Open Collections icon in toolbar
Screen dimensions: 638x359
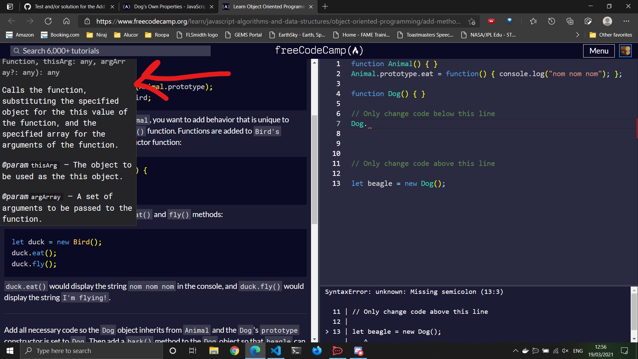(x=570, y=21)
